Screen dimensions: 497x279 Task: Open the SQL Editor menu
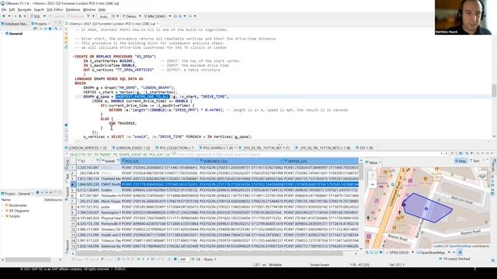pyautogui.click(x=55, y=10)
